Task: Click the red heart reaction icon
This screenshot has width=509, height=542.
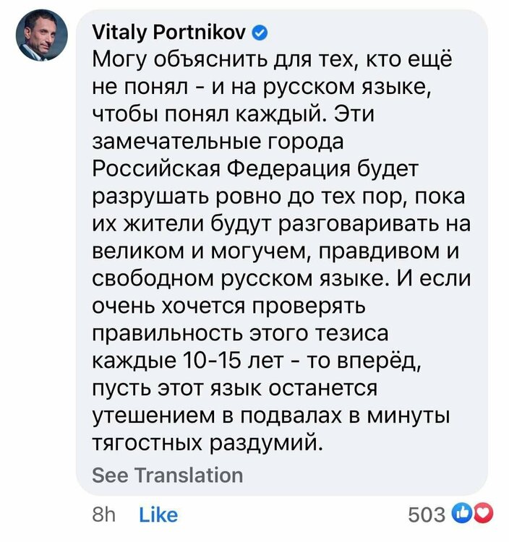Action: click(x=481, y=514)
